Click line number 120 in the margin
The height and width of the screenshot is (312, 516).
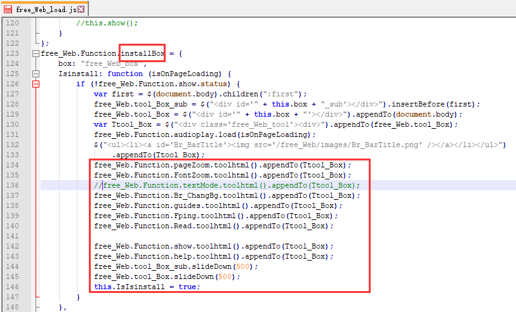coord(13,23)
